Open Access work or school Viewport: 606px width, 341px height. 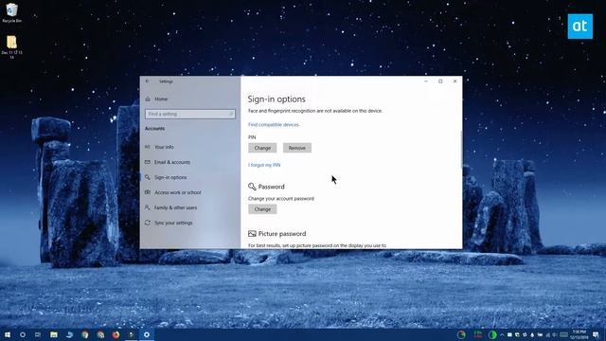[x=178, y=192]
